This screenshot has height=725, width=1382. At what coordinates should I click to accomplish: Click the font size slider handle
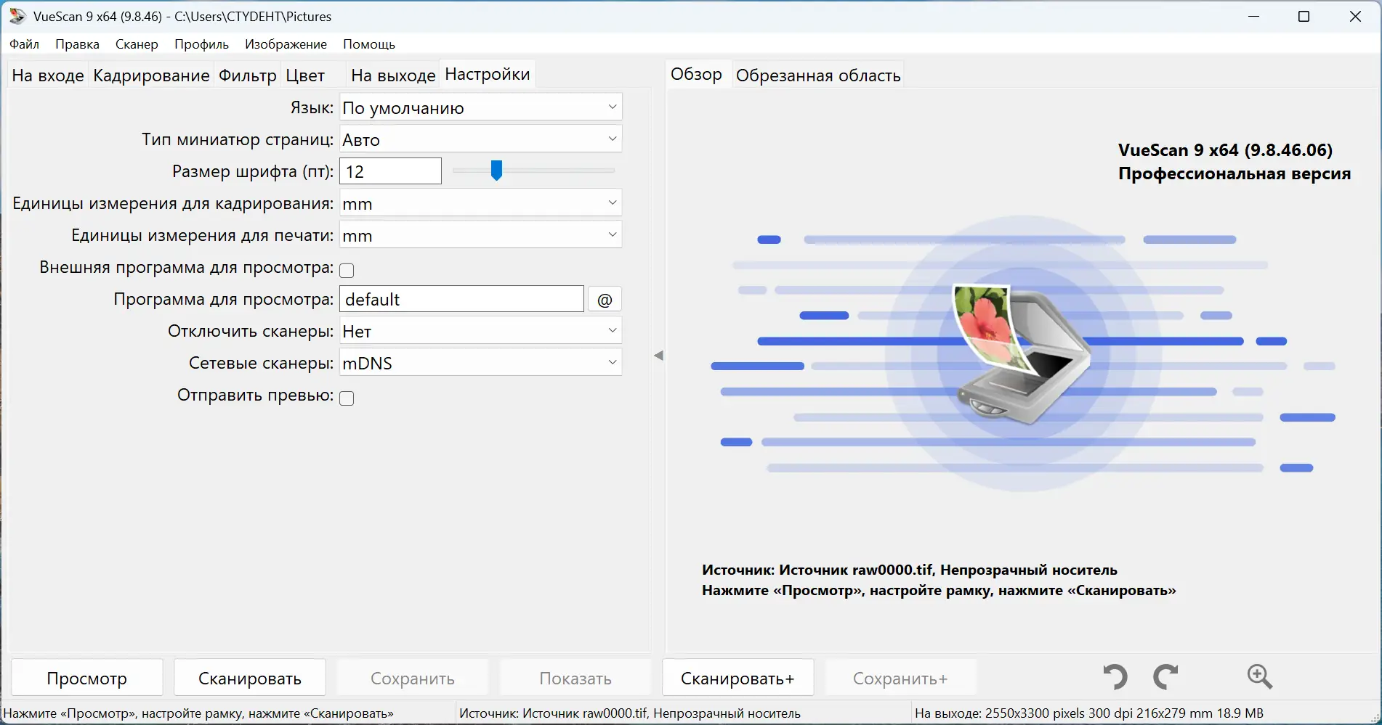pos(496,171)
